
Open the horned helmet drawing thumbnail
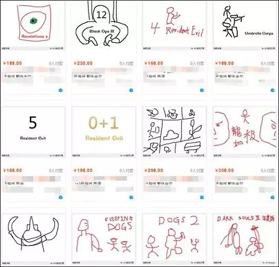click(x=33, y=239)
